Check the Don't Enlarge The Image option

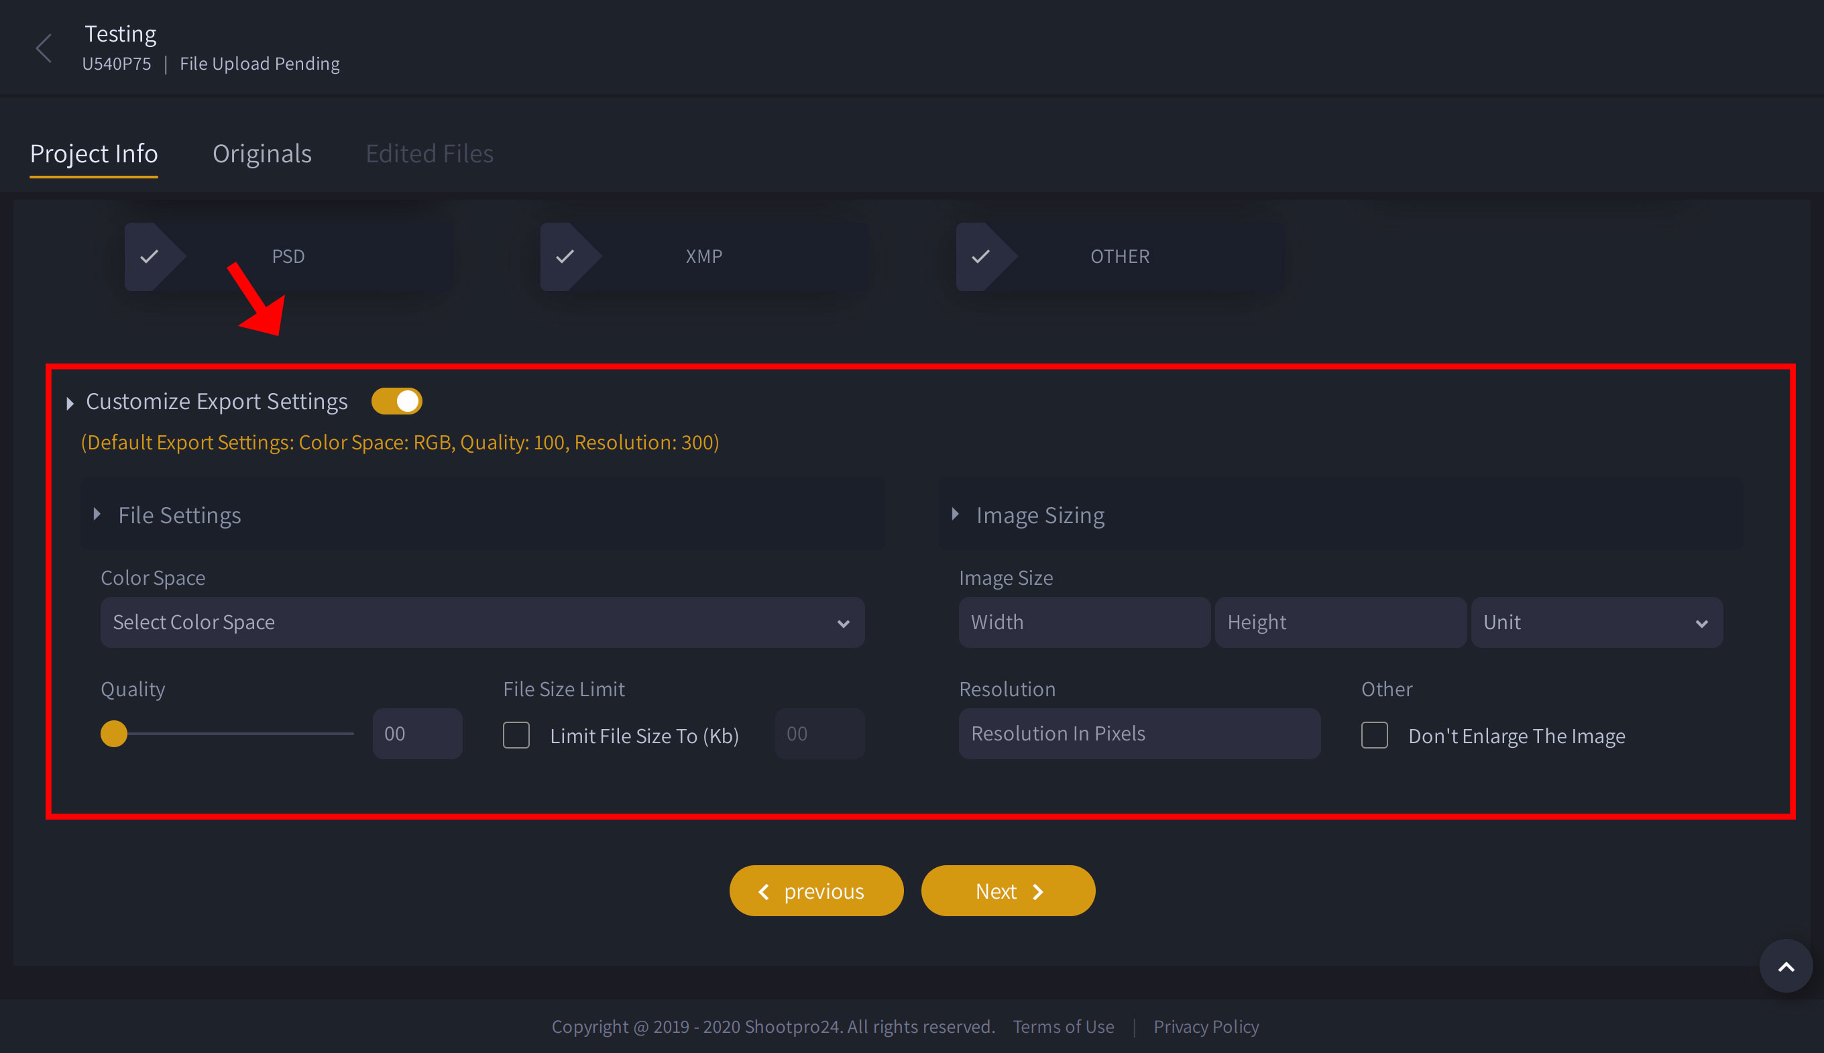[x=1373, y=735]
